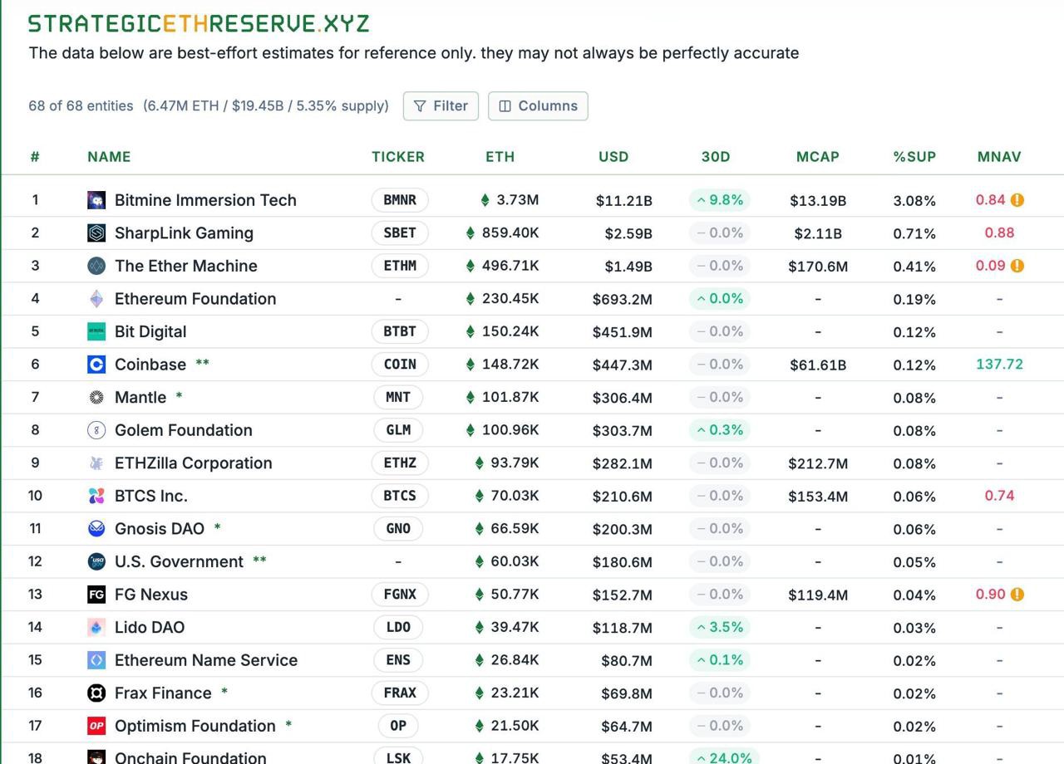The width and height of the screenshot is (1064, 764).
Task: Sort by the 30D column header
Action: click(x=715, y=157)
